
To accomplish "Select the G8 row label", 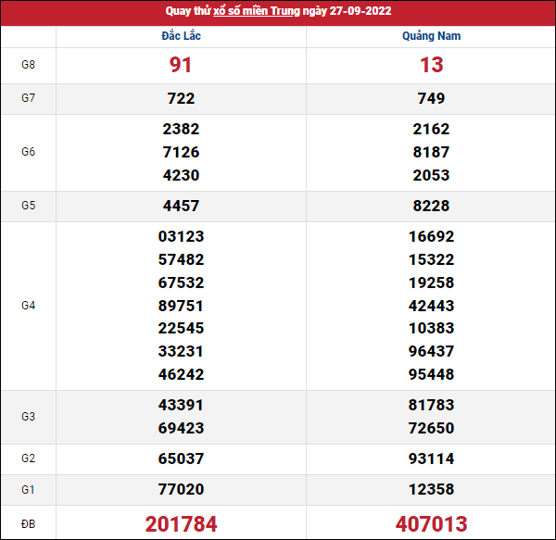I will 28,65.
